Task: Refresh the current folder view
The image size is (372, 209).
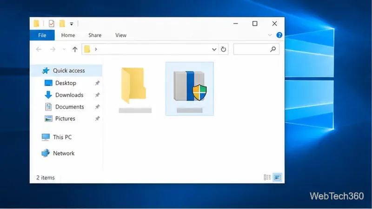Action: (224, 49)
